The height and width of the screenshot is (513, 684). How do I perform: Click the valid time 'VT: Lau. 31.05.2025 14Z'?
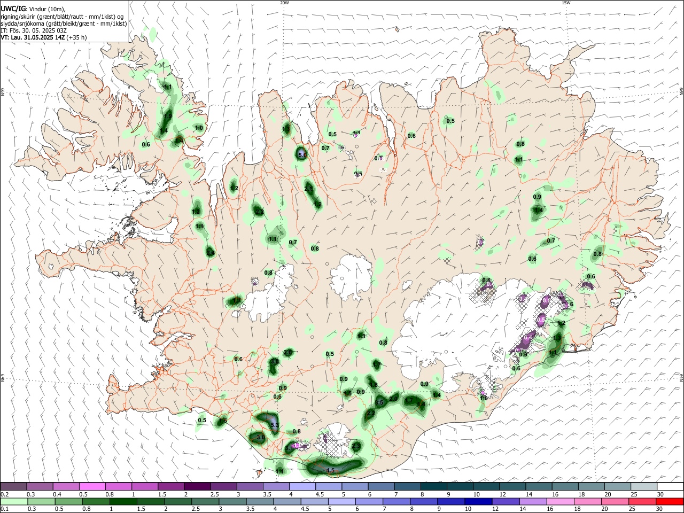click(33, 37)
